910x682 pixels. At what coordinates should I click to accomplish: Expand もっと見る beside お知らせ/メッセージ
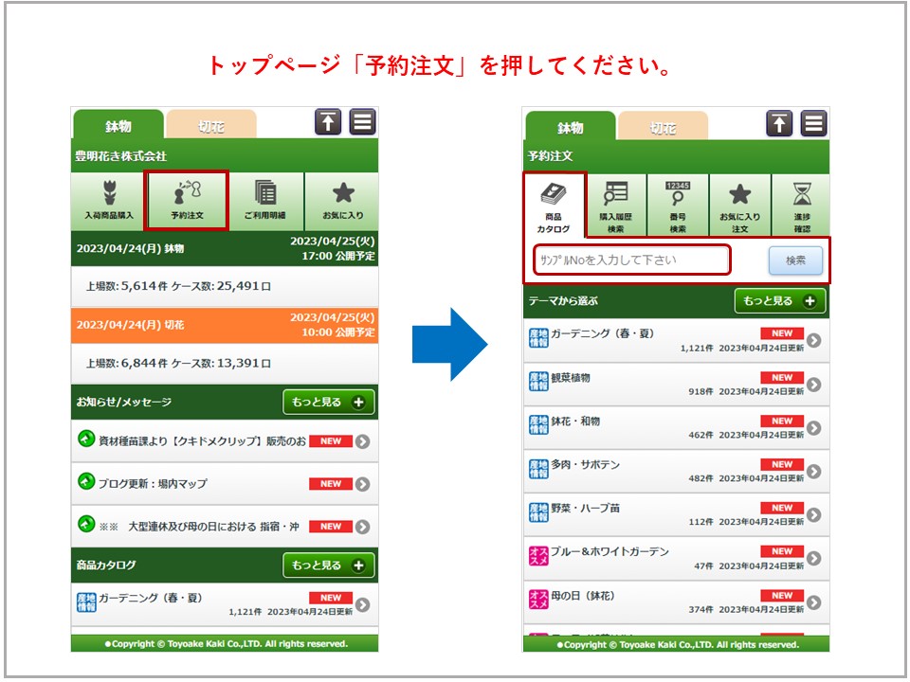pyautogui.click(x=328, y=403)
